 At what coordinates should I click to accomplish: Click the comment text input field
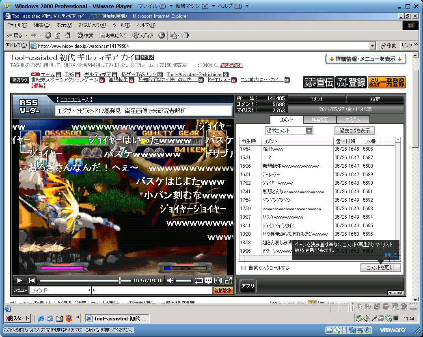[x=152, y=290]
